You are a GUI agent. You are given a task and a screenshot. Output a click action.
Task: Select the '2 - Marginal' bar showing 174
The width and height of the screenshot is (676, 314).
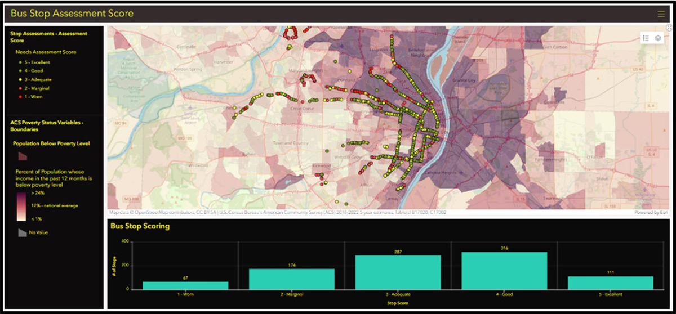292,279
